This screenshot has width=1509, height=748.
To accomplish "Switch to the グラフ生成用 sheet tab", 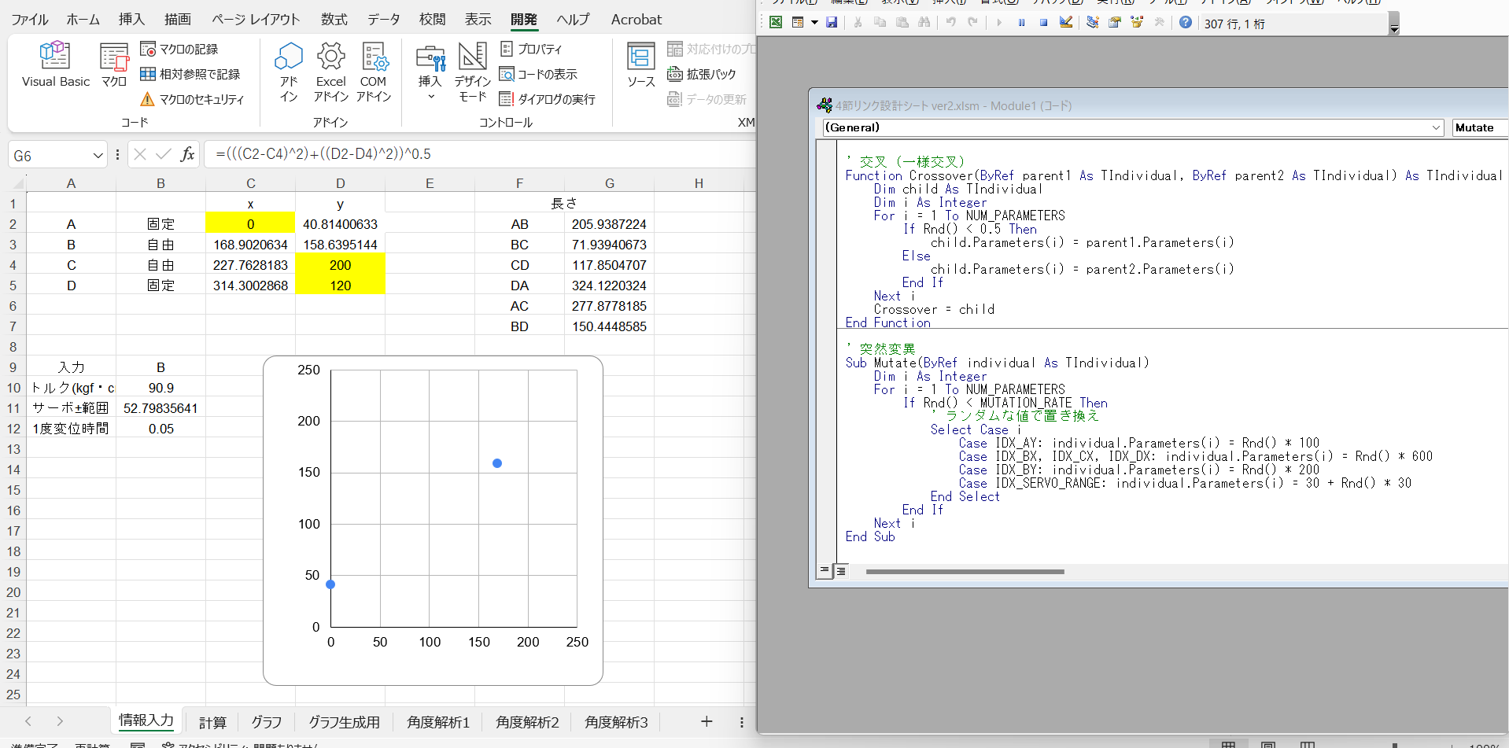I will coord(344,722).
